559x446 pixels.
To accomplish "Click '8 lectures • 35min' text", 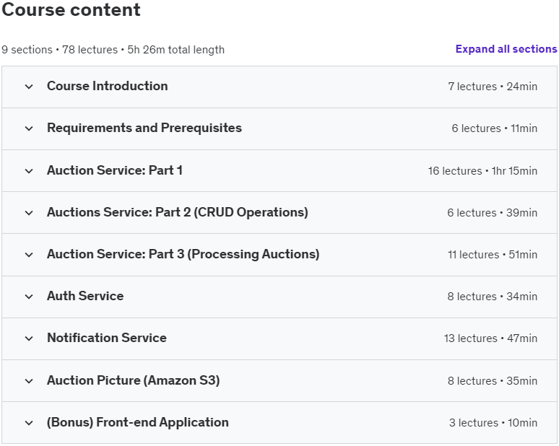I will (x=493, y=381).
